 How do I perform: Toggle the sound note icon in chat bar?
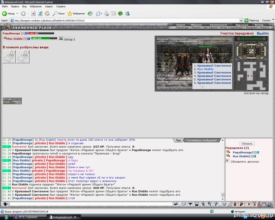(216, 204)
